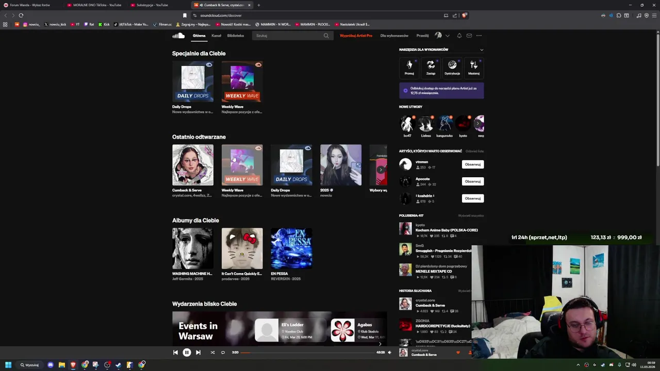Open the notifications bell icon
Screen dimensions: 660x371
pyautogui.click(x=459, y=36)
